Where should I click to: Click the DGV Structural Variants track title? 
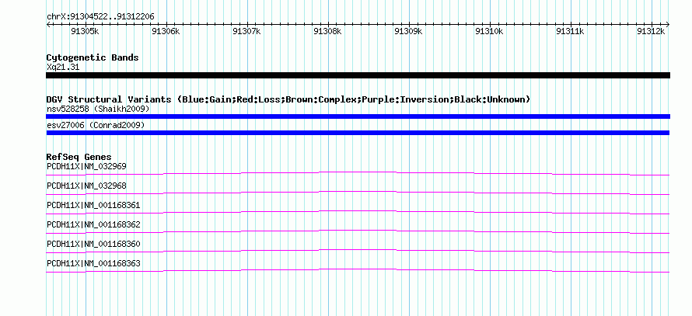[288, 99]
